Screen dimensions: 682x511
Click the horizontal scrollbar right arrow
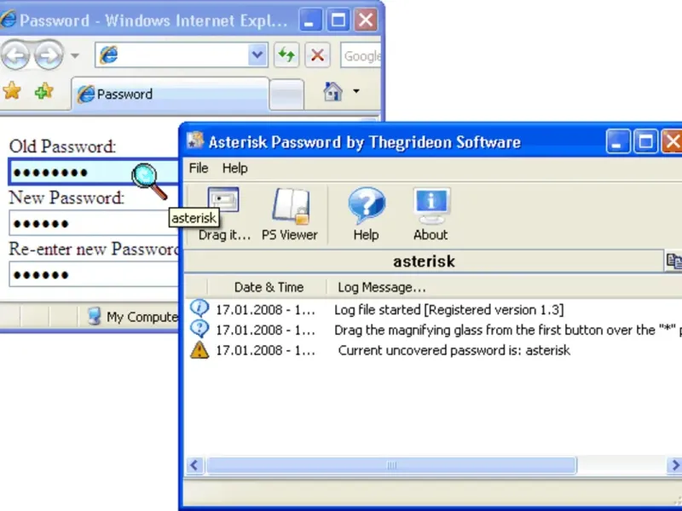(x=674, y=465)
